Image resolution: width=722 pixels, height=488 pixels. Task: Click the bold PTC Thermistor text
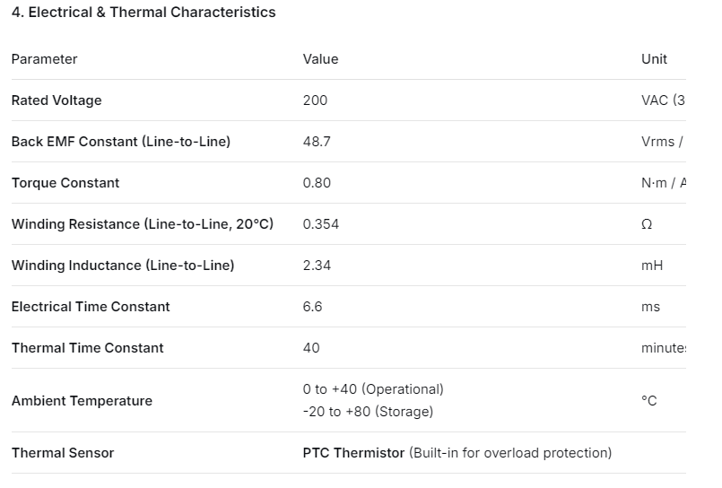click(x=353, y=453)
